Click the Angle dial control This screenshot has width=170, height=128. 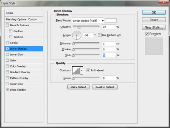tap(77, 35)
